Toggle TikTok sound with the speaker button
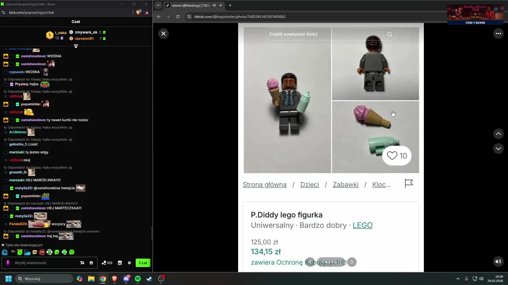Viewport: 508px width, 285px height. pyautogui.click(x=498, y=262)
